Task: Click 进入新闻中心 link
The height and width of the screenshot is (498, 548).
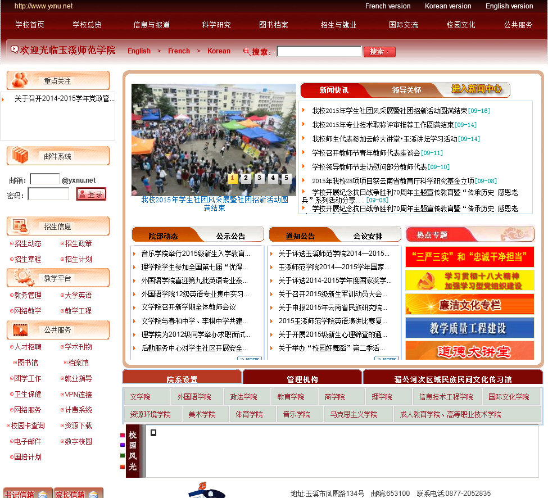Action: pos(477,89)
